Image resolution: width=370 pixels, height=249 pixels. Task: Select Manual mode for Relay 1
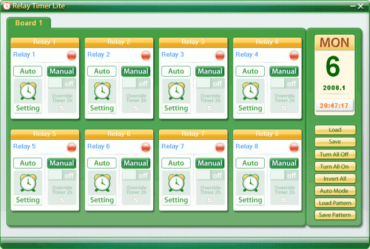tap(62, 71)
